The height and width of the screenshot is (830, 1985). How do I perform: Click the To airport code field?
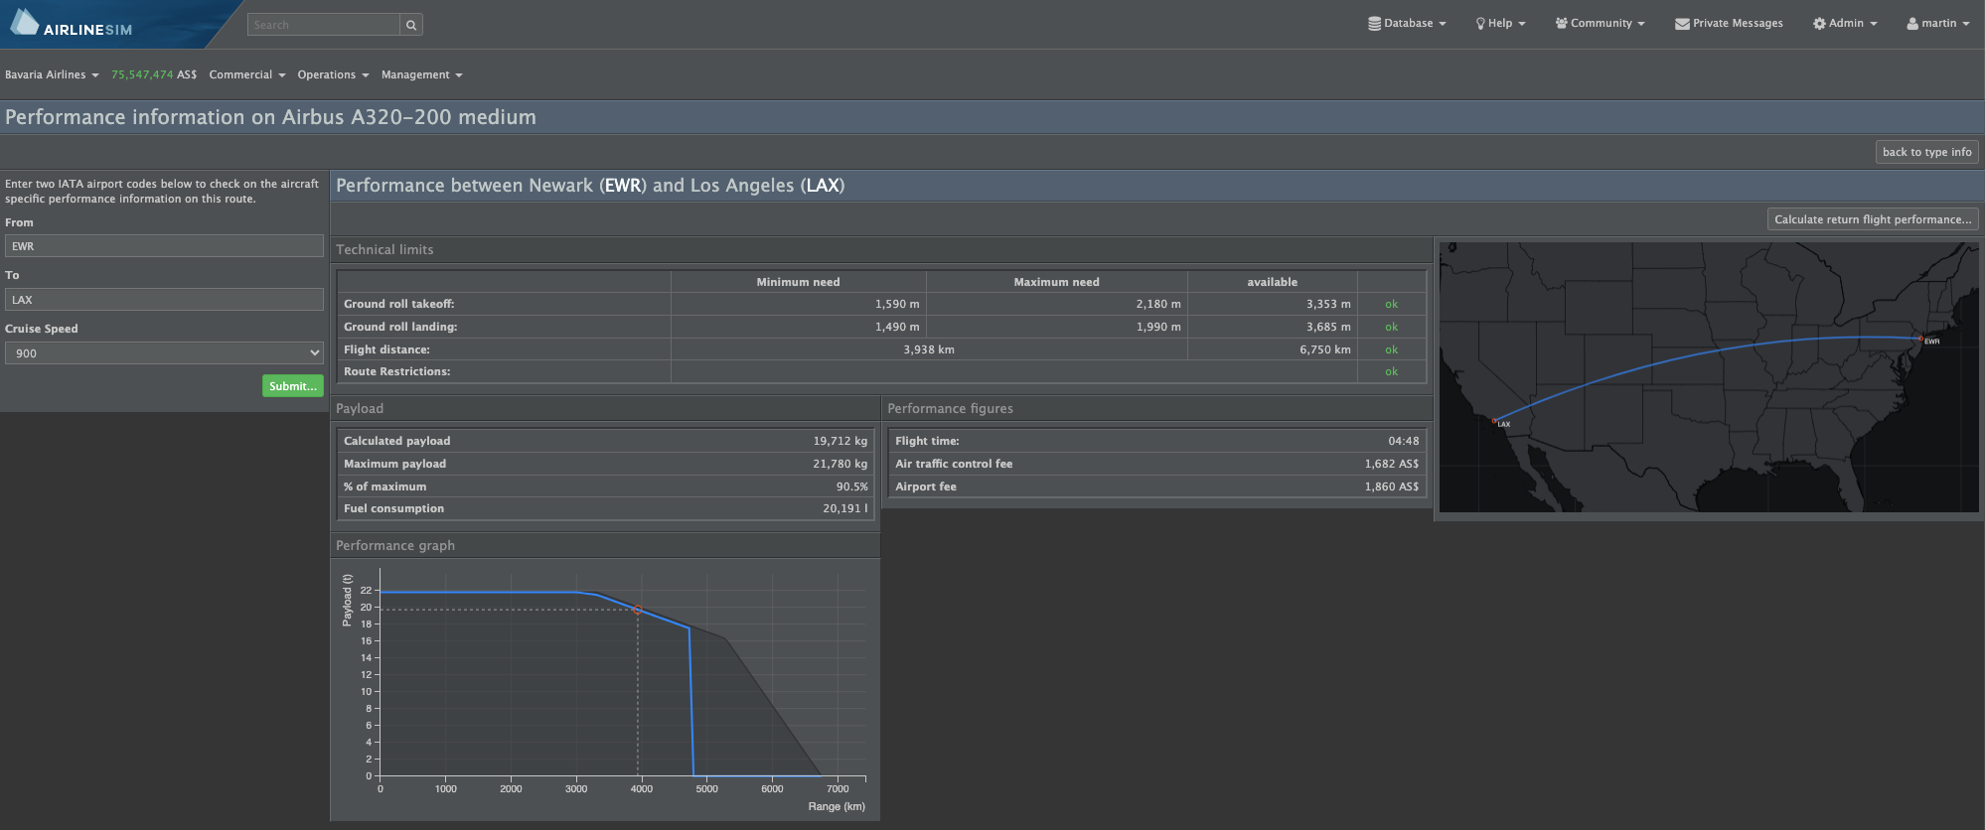164,300
